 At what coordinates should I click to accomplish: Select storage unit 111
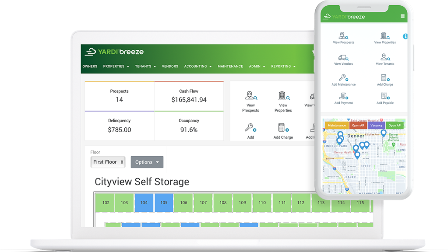[282, 203]
